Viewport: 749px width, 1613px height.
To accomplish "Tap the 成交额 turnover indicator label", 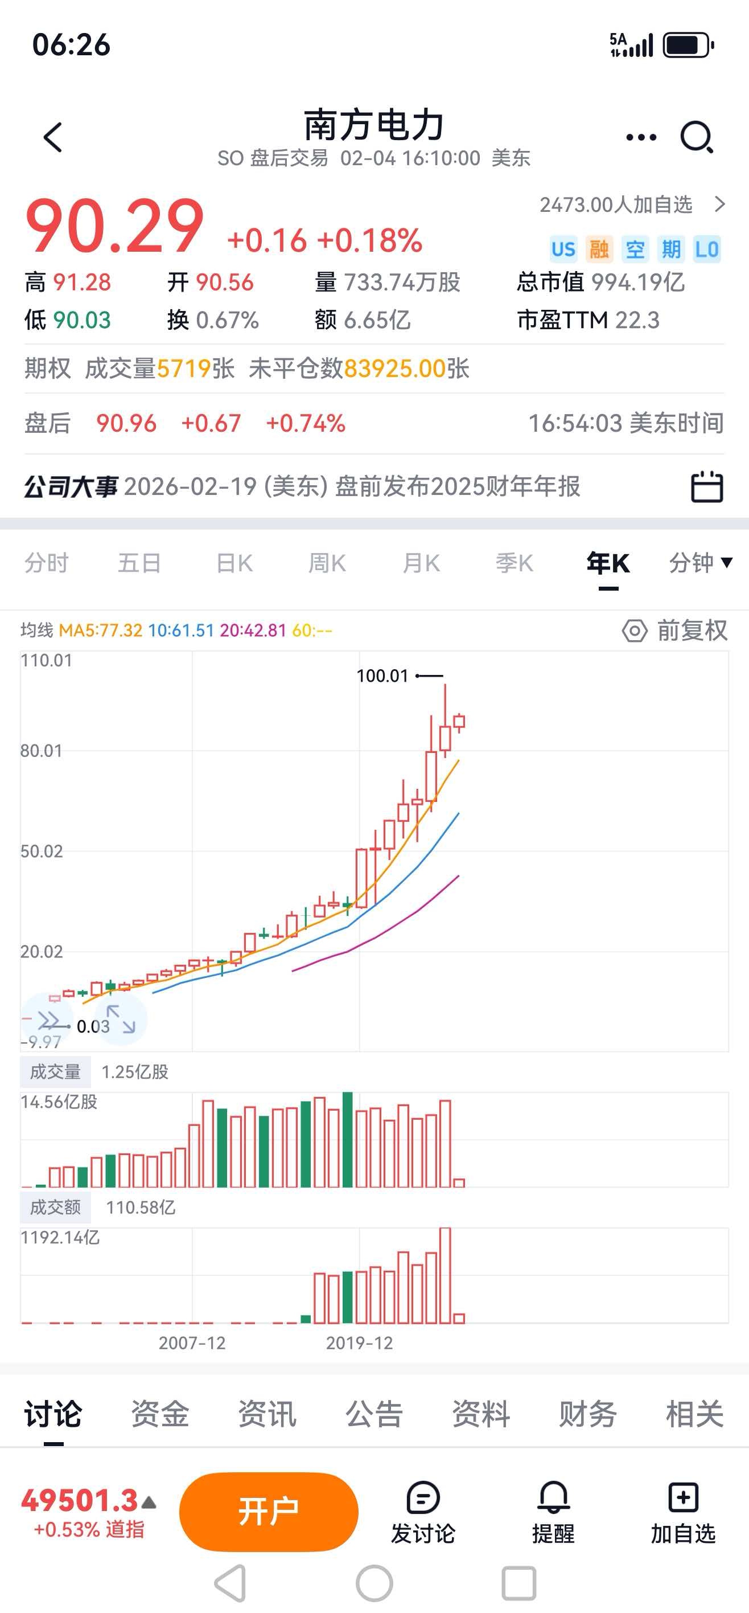I will click(56, 1207).
